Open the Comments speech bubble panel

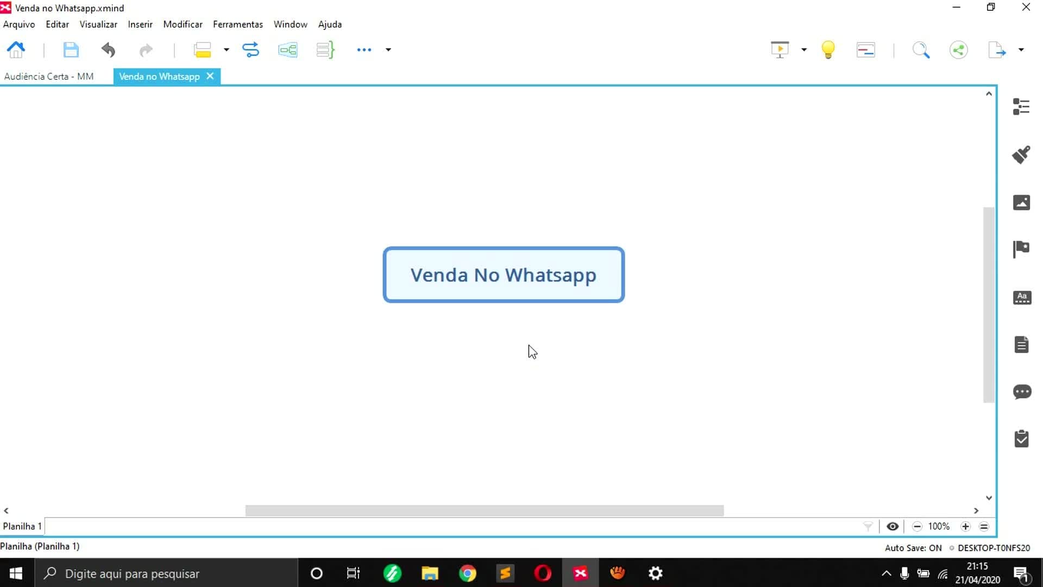[1022, 392]
